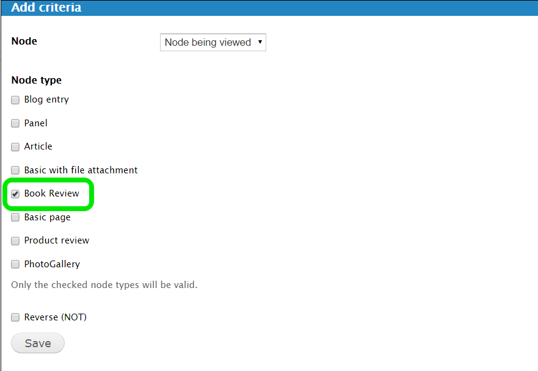Check the Blog entry node type
The height and width of the screenshot is (371, 538).
pos(15,100)
